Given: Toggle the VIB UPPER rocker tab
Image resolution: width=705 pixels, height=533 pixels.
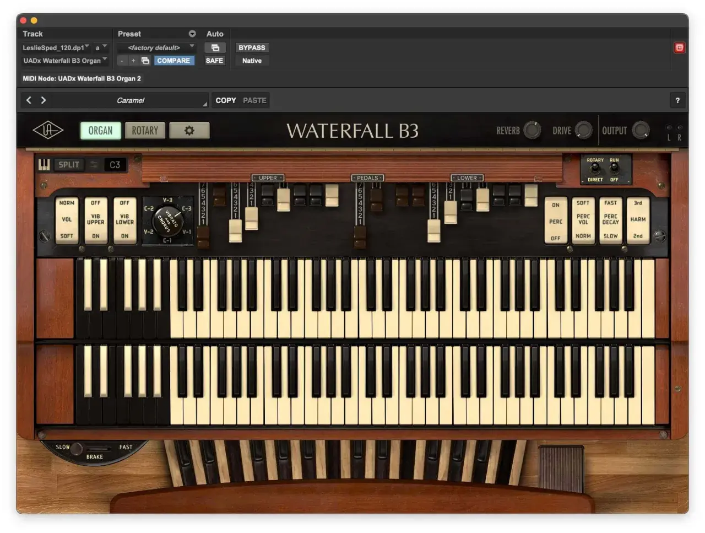Looking at the screenshot, I should (96, 219).
